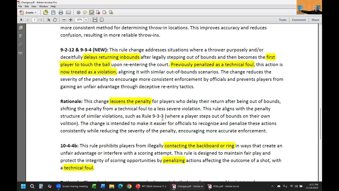
Task: Open Google Chrome from the taskbar
Action: pos(129,186)
